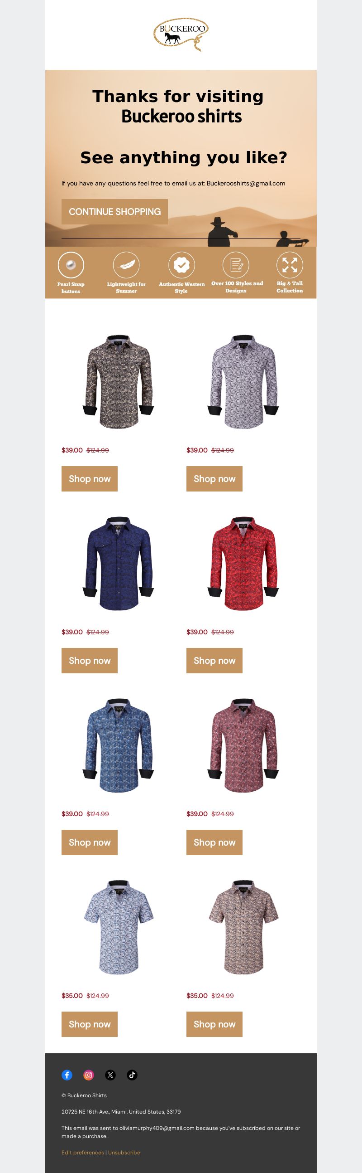Select the light blue short-sleeve shirt image
Viewport: 362px width, 1173px height.
118,927
